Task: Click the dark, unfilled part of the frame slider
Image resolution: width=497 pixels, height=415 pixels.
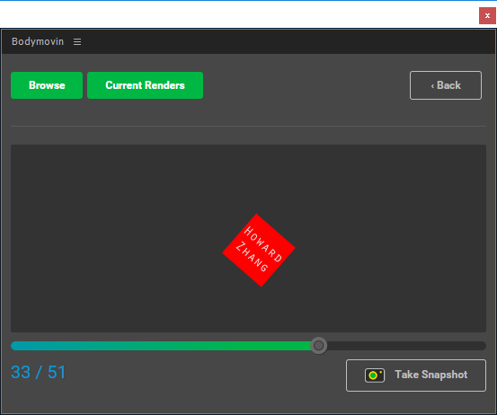Action: pyautogui.click(x=406, y=346)
